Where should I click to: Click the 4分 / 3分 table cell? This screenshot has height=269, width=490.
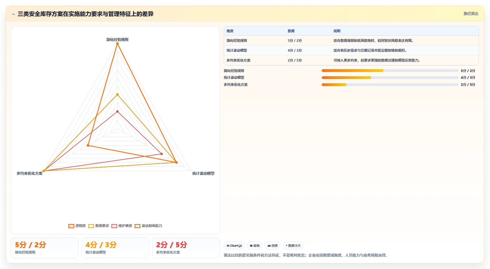pos(295,51)
